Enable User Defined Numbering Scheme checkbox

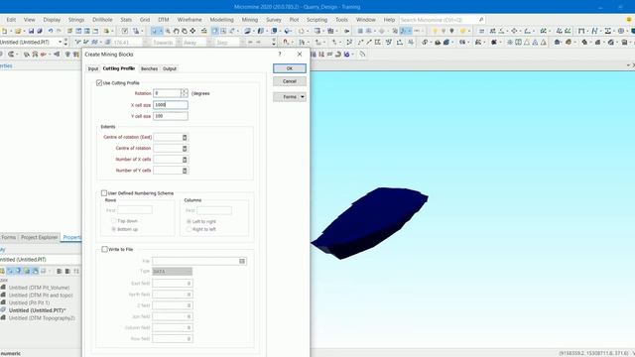pos(104,193)
